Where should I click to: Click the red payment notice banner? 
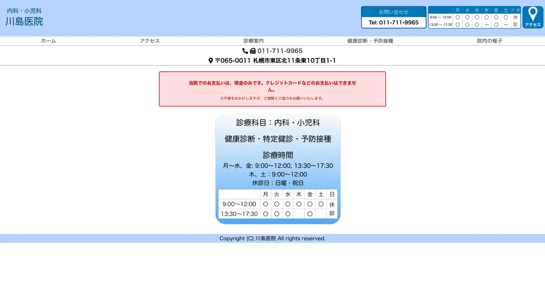pyautogui.click(x=272, y=88)
